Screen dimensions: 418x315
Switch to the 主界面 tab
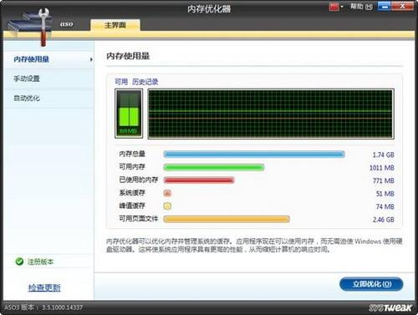(x=115, y=25)
